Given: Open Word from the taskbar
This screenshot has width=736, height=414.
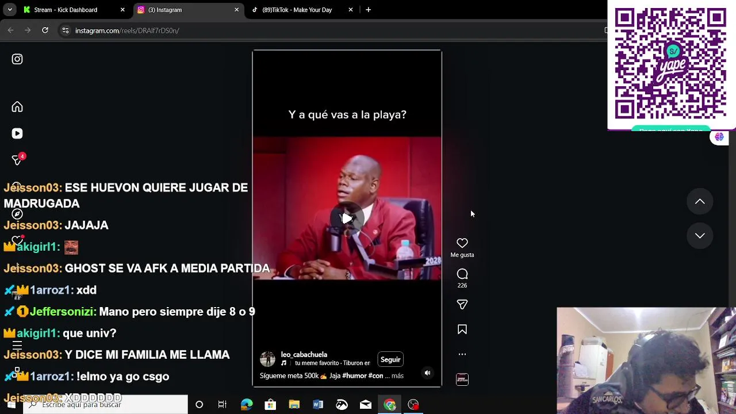Looking at the screenshot, I should 318,405.
